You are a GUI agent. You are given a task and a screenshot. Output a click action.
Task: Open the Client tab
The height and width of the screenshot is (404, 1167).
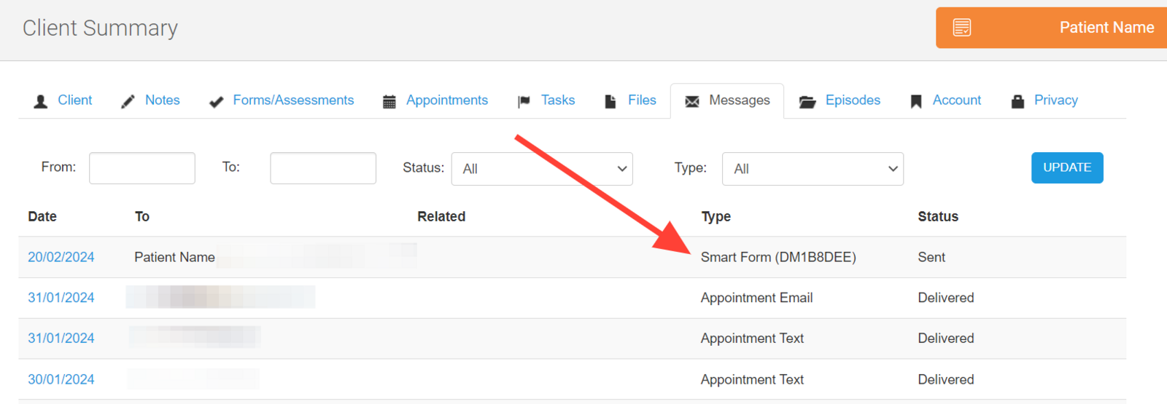[75, 100]
